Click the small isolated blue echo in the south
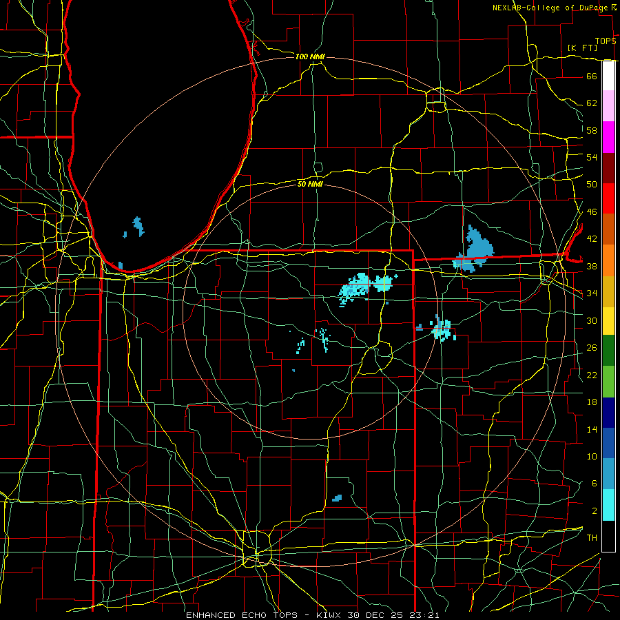The height and width of the screenshot is (620, 620). pyautogui.click(x=337, y=498)
